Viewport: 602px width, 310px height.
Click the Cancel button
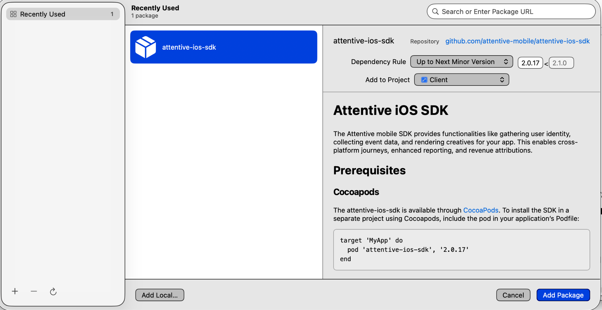click(513, 295)
